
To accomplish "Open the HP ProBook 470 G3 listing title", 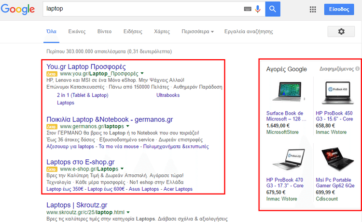I will pyautogui.click(x=285, y=183).
